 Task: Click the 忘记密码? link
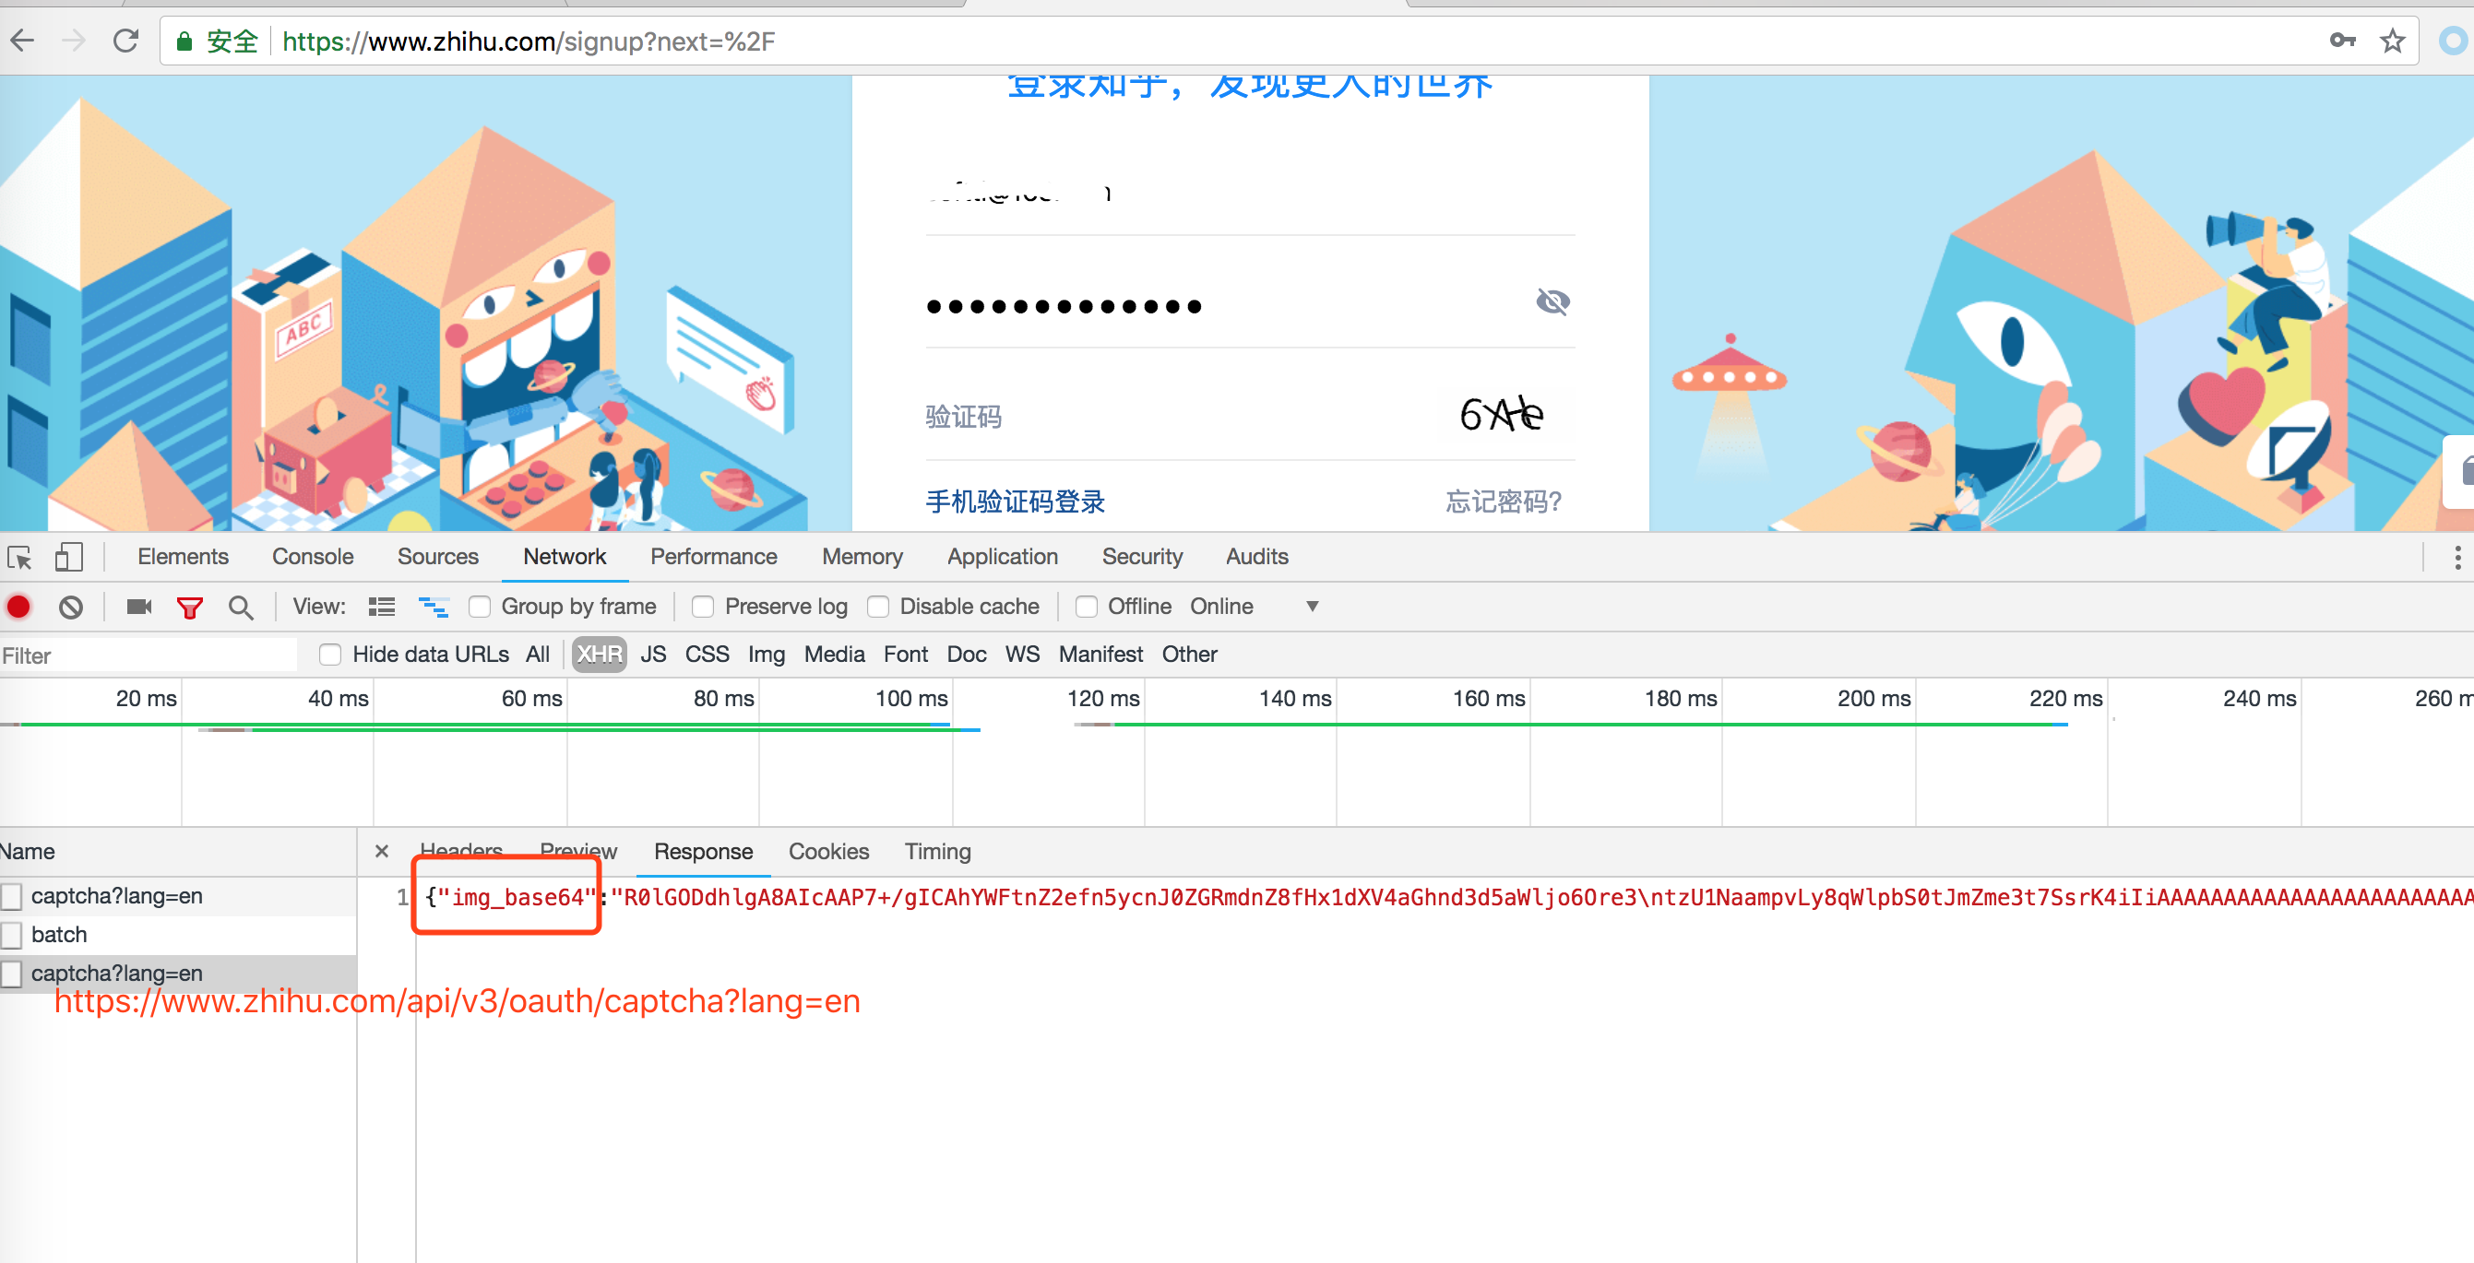[1503, 501]
